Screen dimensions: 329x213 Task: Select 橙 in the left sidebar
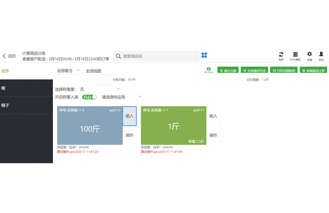tap(27, 88)
